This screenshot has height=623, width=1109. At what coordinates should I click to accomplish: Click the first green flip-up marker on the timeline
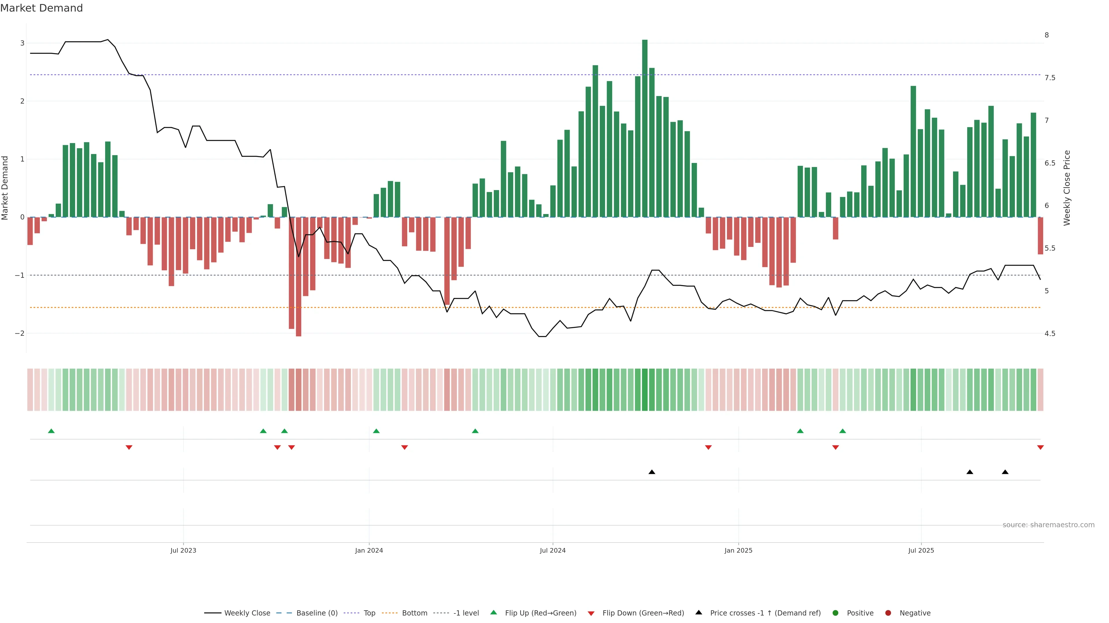click(x=51, y=431)
